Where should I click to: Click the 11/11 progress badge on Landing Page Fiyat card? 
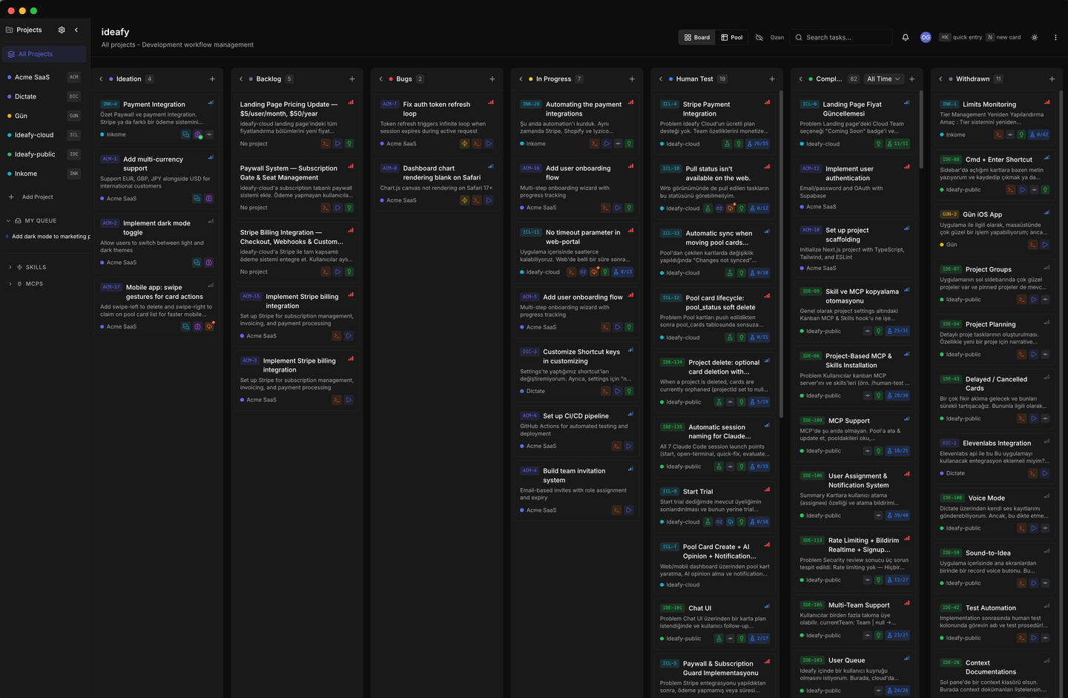897,143
